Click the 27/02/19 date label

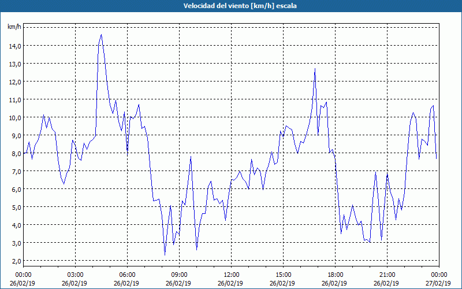(439, 283)
